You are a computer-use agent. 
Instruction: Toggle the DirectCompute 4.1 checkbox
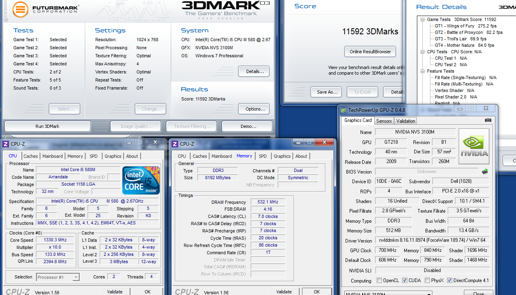pyautogui.click(x=449, y=280)
